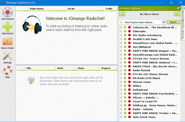Record RADIO ITALO station
The image size is (185, 122).
click(129, 66)
